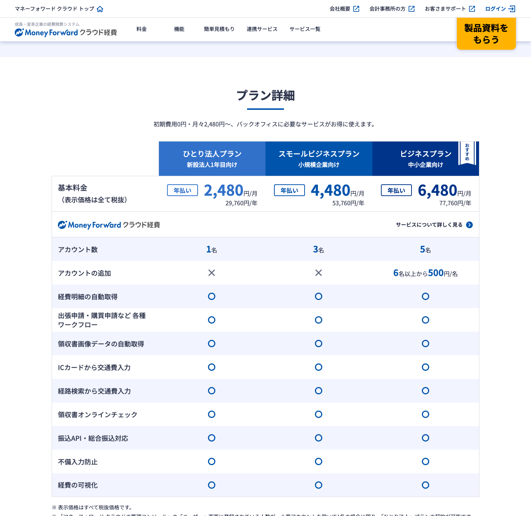Click the circle for ICカードから交通費入力 under ひとり法人プラン
Screen dimensions: 531x516
[212, 367]
